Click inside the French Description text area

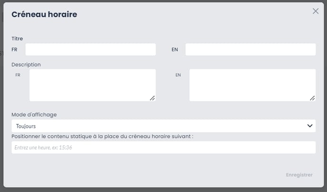(x=92, y=85)
